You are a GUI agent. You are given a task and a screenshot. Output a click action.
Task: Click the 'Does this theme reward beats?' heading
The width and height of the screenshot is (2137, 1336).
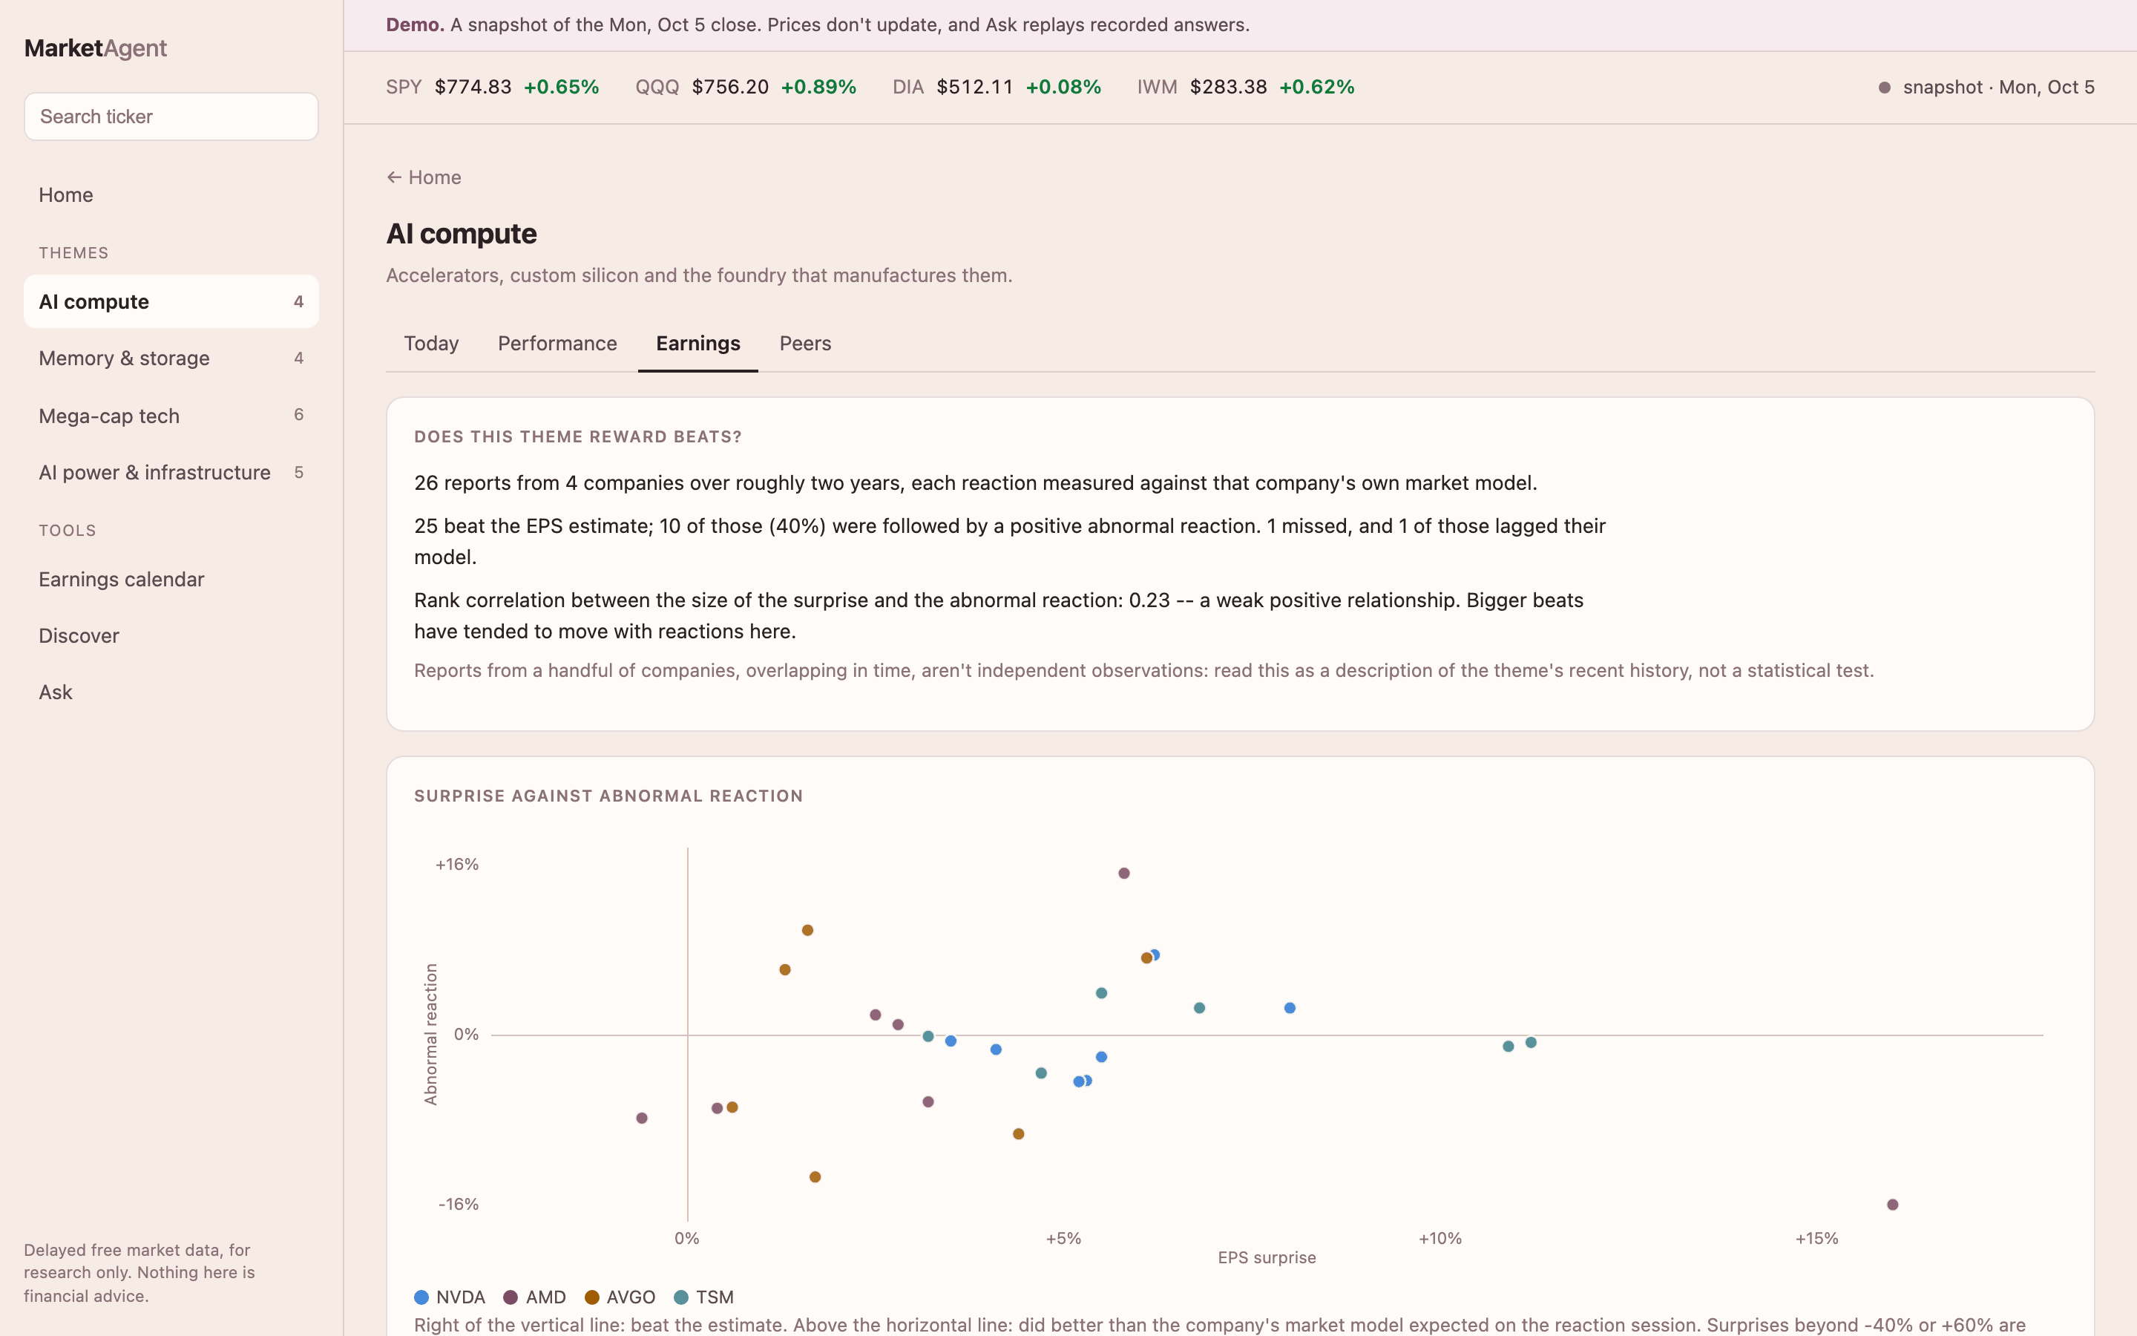pyautogui.click(x=577, y=436)
